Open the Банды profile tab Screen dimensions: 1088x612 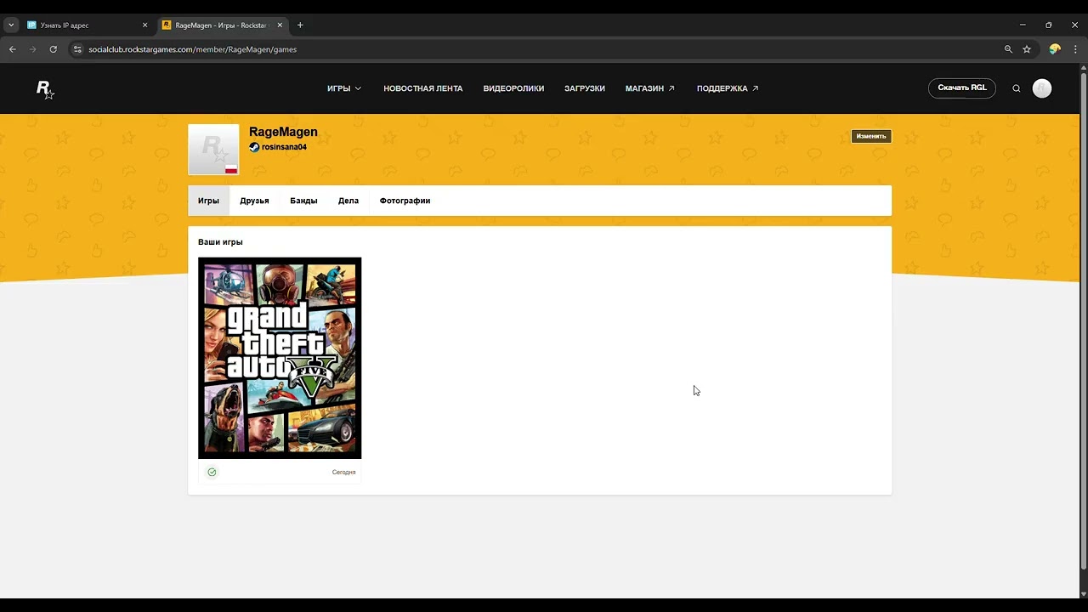pos(303,201)
